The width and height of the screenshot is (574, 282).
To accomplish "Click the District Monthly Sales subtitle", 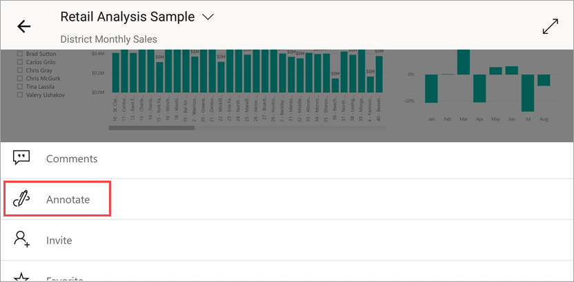I will 108,39.
